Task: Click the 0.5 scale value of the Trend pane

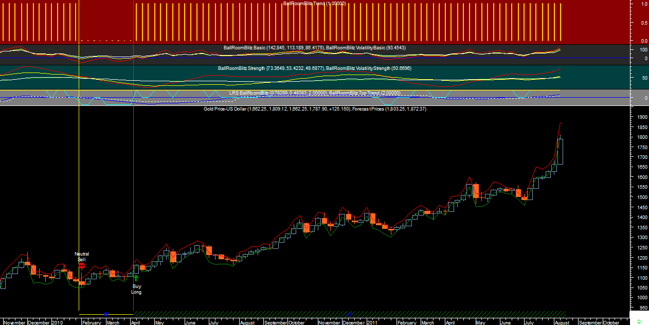Action: click(x=644, y=23)
